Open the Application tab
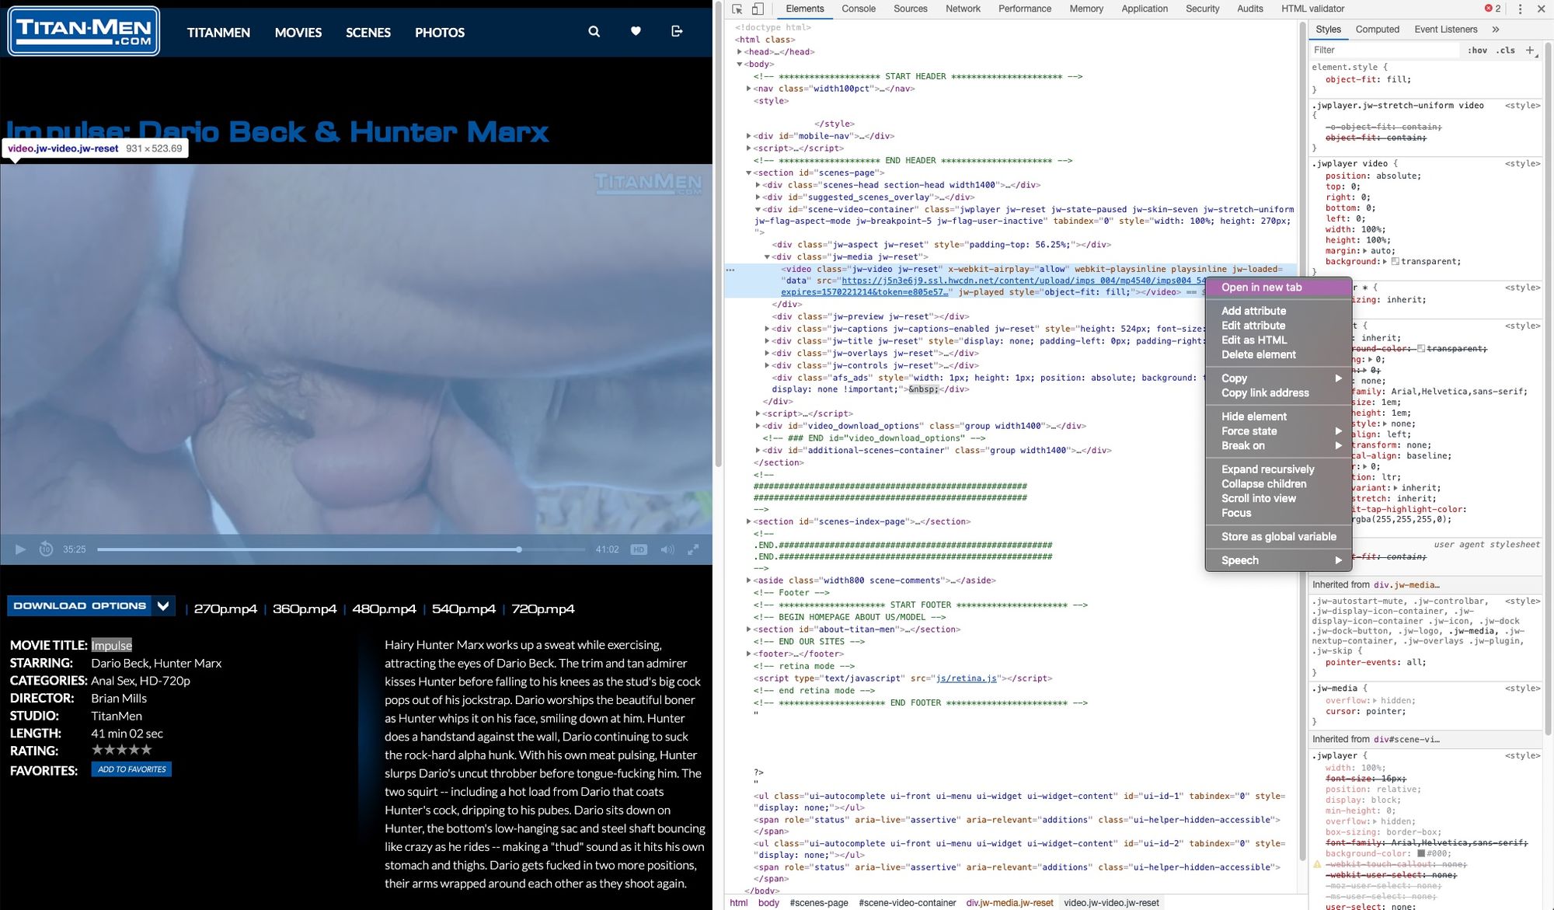 pyautogui.click(x=1145, y=9)
